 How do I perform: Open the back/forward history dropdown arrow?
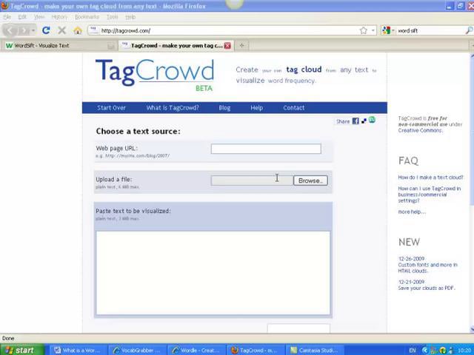tap(33, 30)
